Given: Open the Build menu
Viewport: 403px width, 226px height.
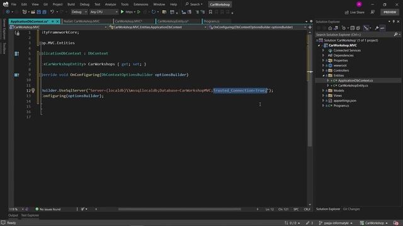Looking at the screenshot, I should point(71,4).
